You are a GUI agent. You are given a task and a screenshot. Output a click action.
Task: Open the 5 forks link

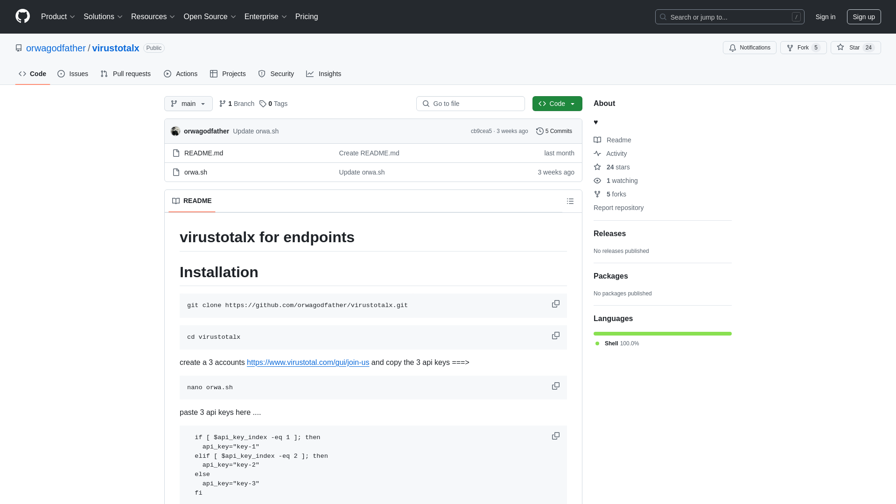pos(610,194)
